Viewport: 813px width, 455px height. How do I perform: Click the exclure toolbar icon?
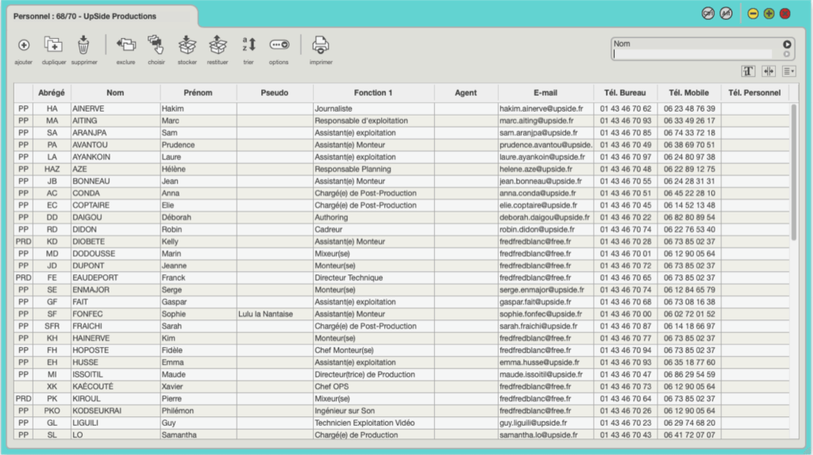click(x=125, y=45)
